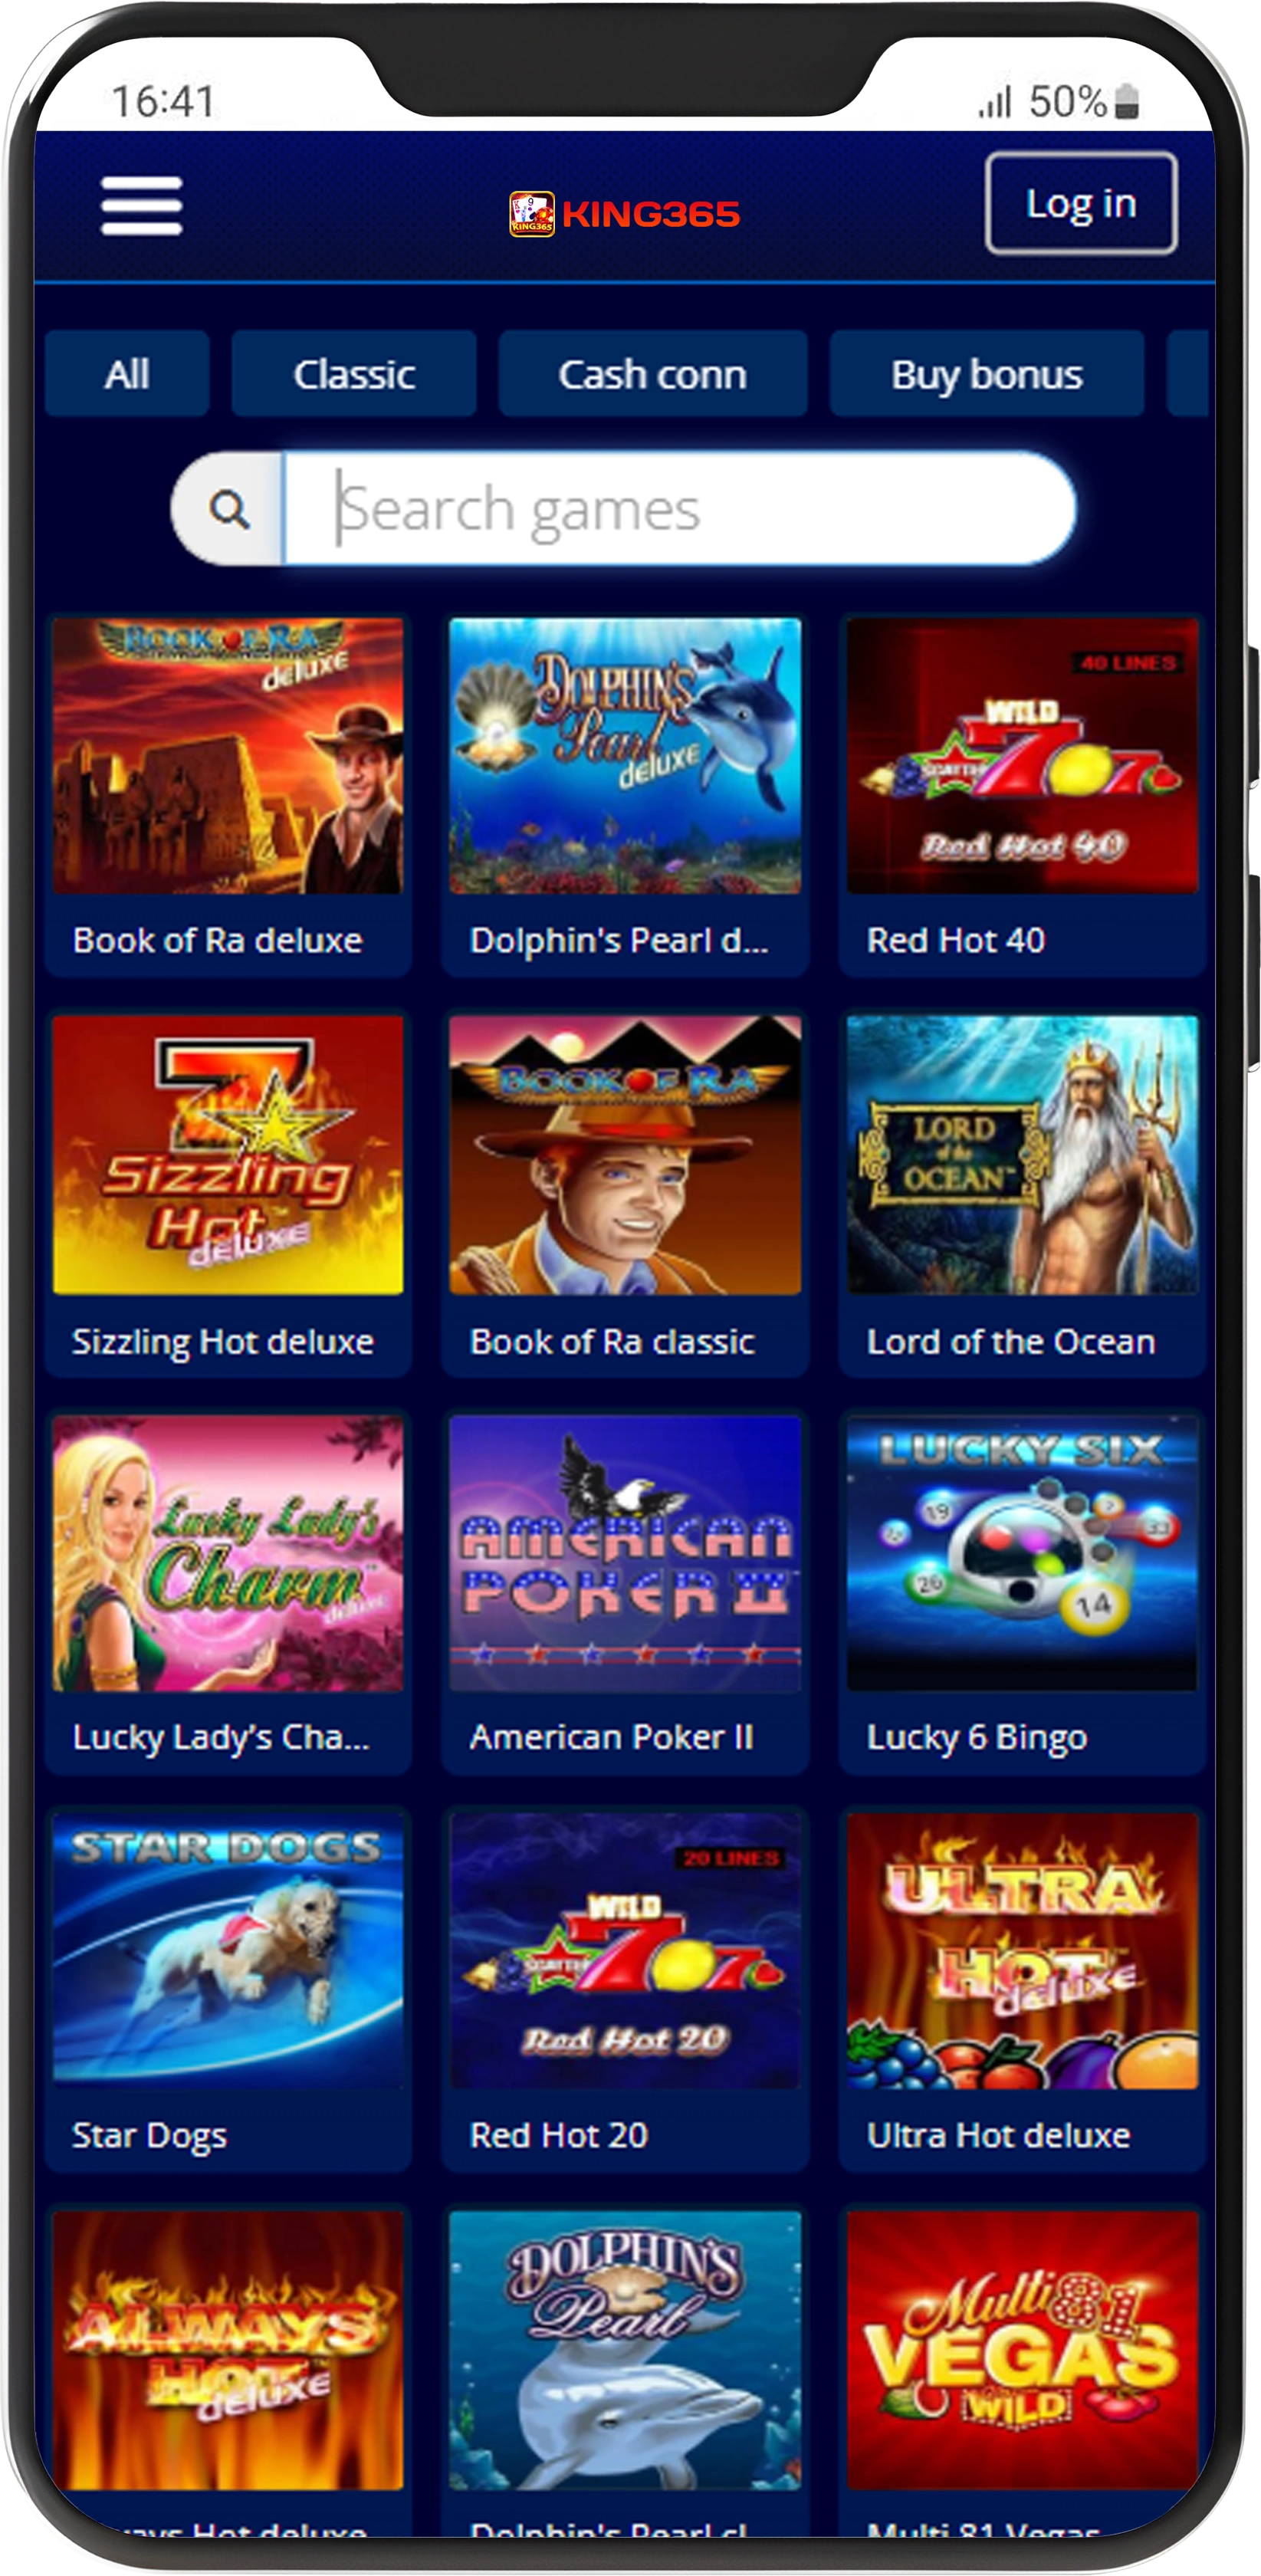Open Lucky Lady's Charm tile
Viewport: 1261px width, 2576px height.
click(x=228, y=1592)
